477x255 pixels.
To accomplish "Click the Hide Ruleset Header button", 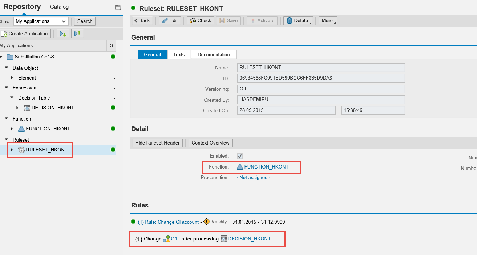I will 157,143.
